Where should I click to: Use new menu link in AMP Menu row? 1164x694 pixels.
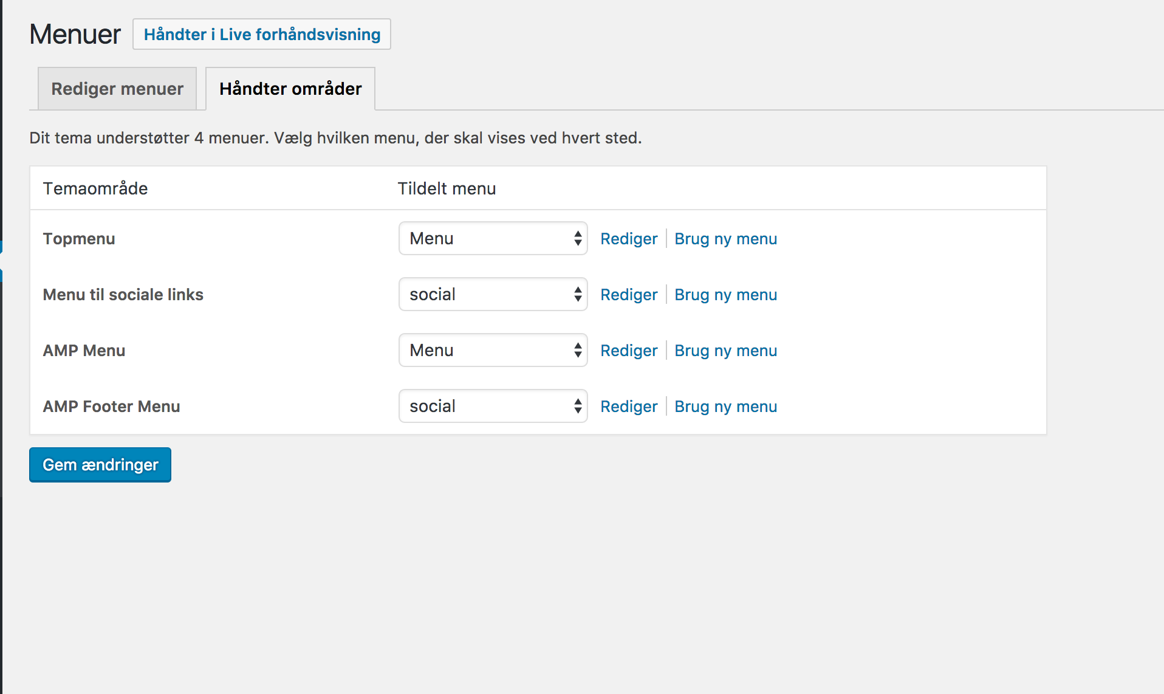(x=725, y=351)
